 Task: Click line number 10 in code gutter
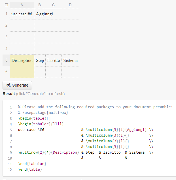[x=10, y=158]
